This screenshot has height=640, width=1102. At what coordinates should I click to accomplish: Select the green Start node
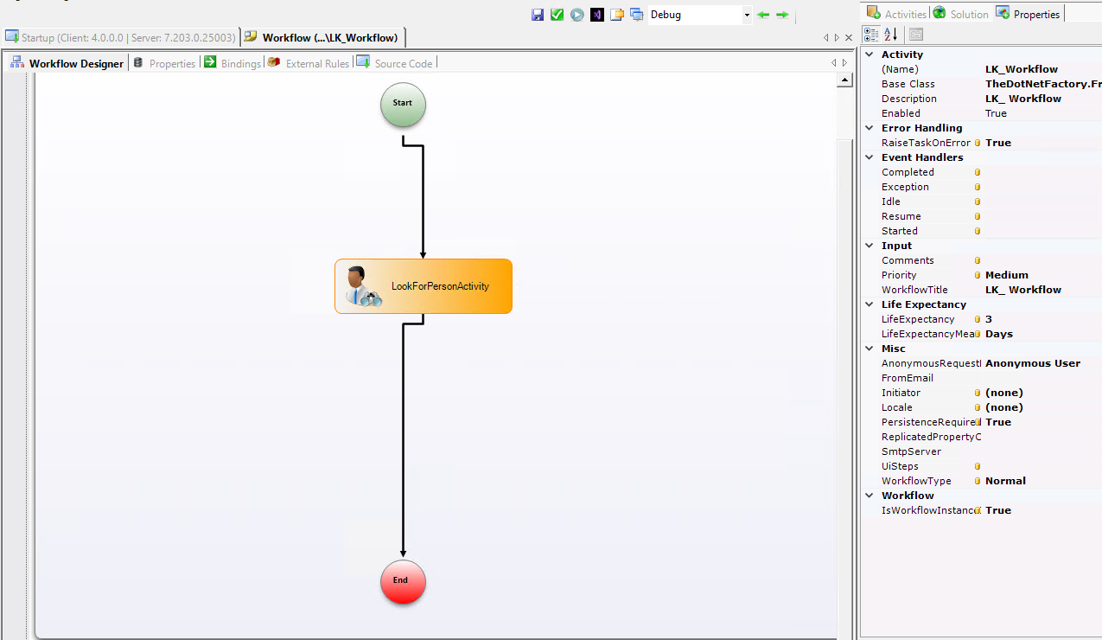[403, 104]
